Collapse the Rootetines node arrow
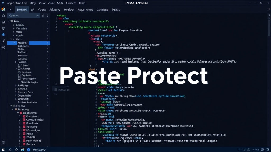 click(18, 113)
